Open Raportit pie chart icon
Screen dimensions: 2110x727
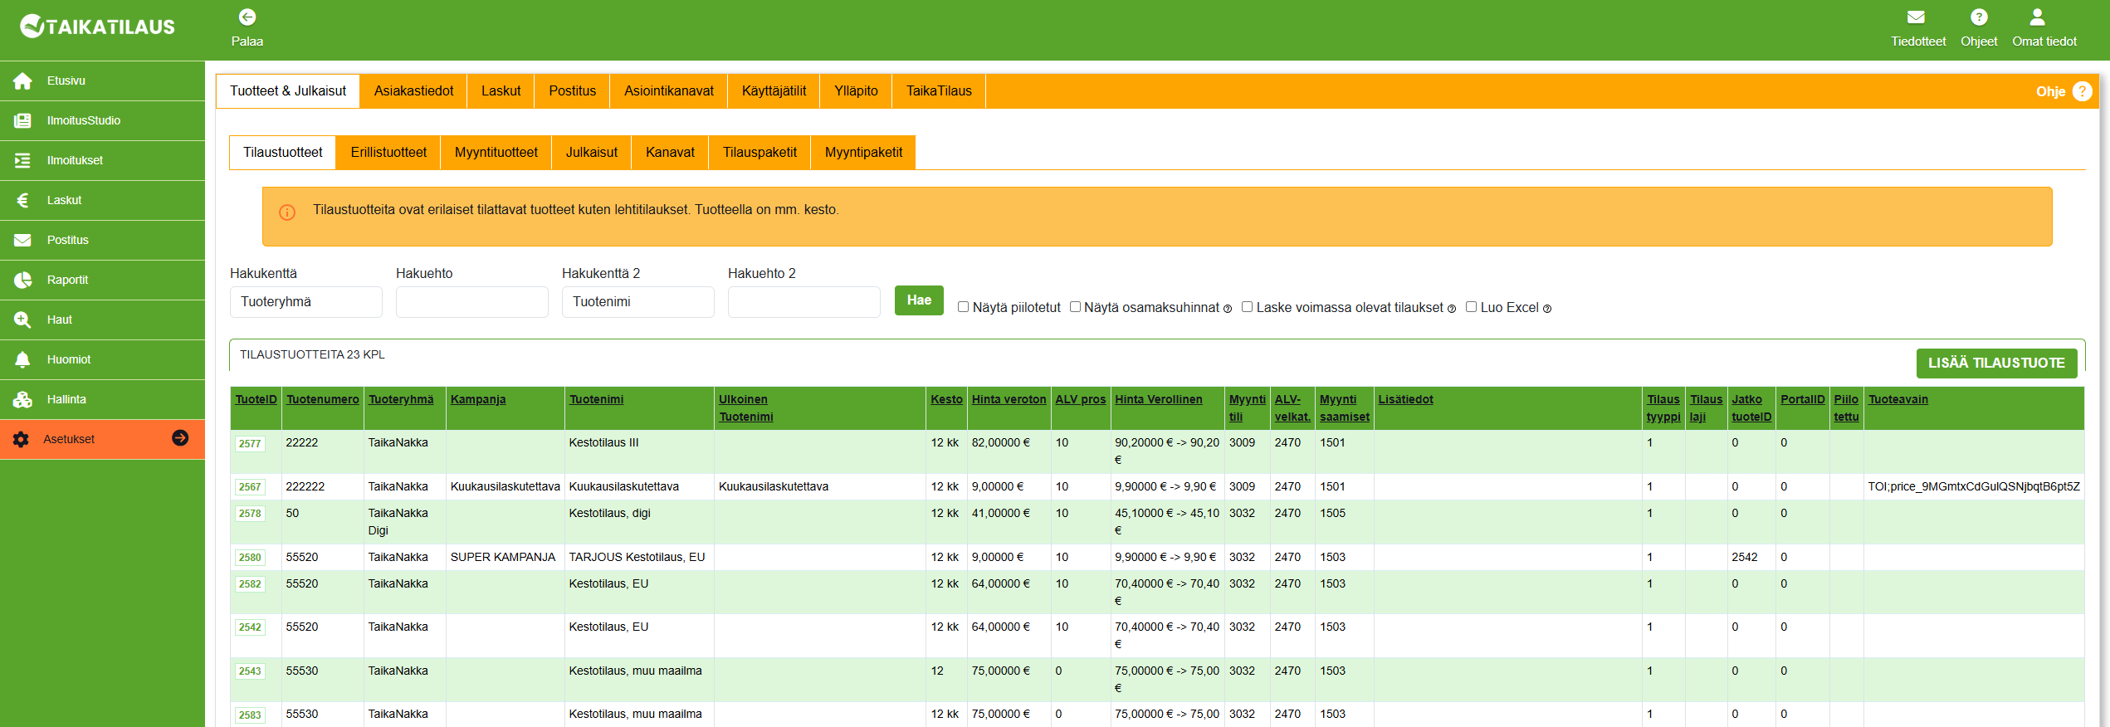pyautogui.click(x=22, y=280)
